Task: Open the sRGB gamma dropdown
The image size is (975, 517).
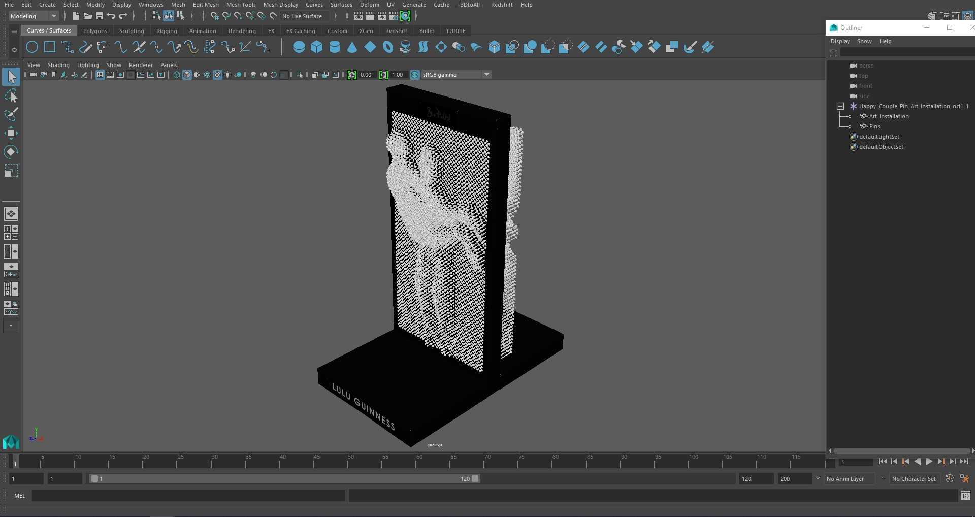Action: tap(456, 75)
